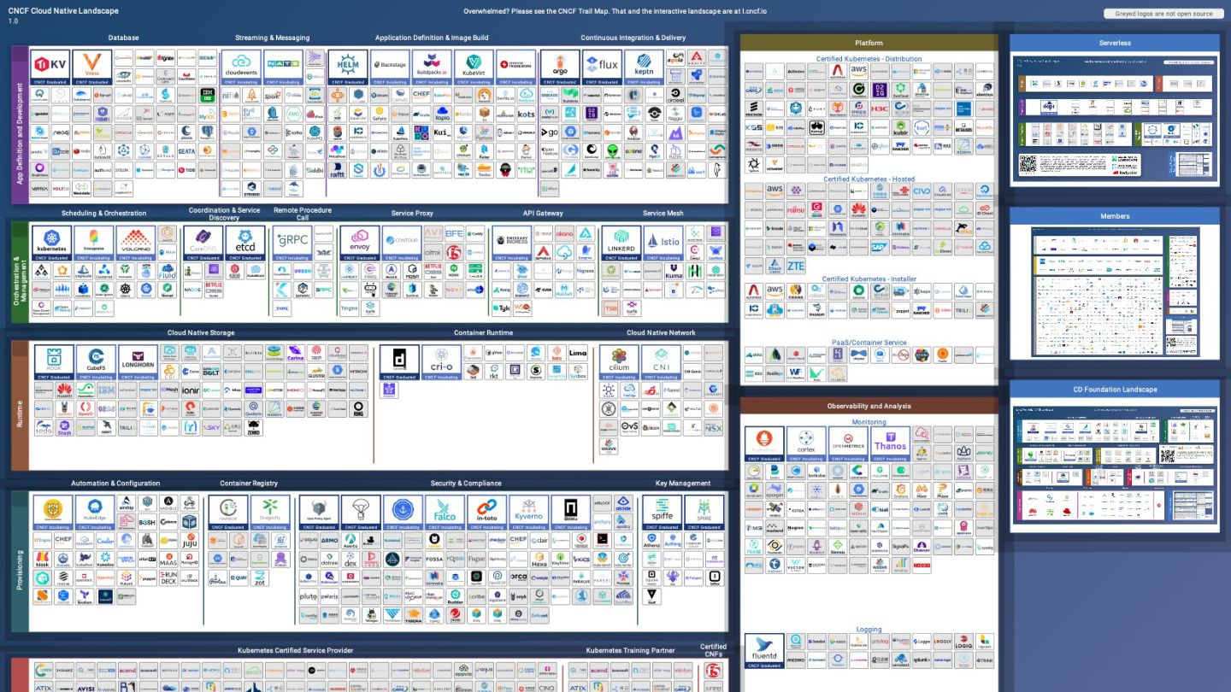Click the Buildpacks.io logo

pos(430,67)
